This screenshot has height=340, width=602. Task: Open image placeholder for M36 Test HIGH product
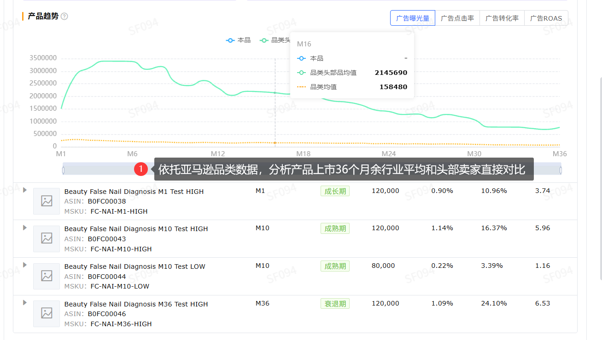47,314
